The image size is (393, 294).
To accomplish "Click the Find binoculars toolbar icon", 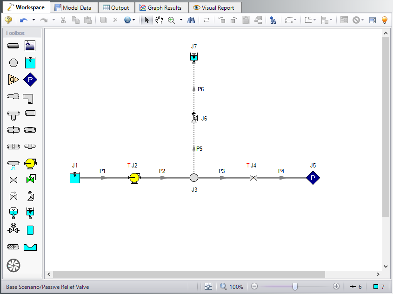I will (x=191, y=21).
